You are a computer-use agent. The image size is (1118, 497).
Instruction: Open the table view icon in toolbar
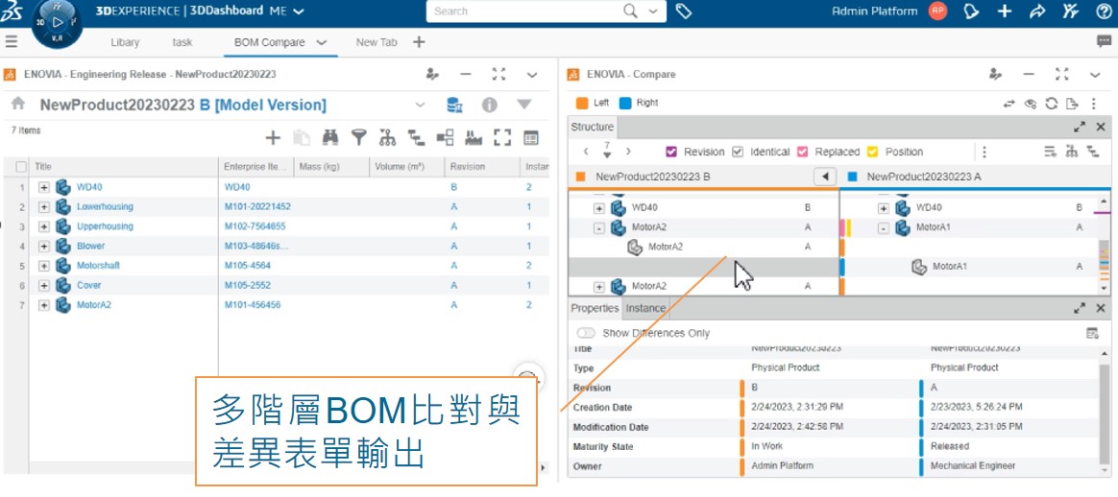[530, 137]
